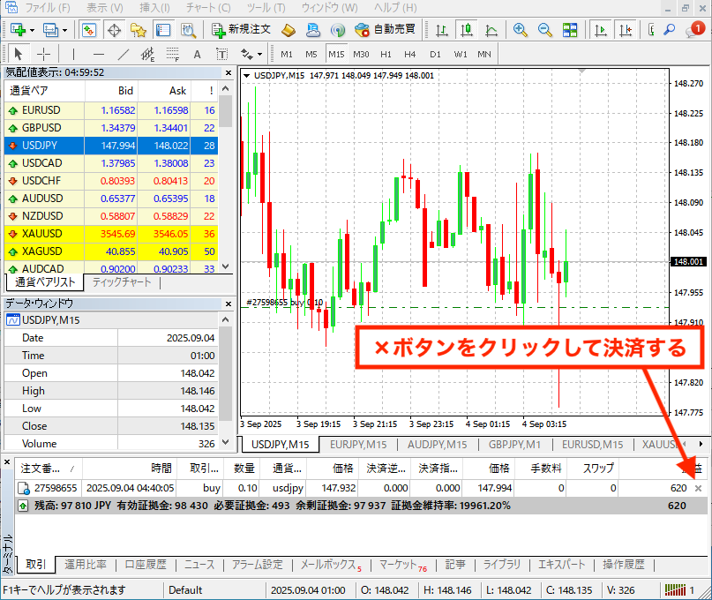Open the tile windows layout icon

[570, 29]
